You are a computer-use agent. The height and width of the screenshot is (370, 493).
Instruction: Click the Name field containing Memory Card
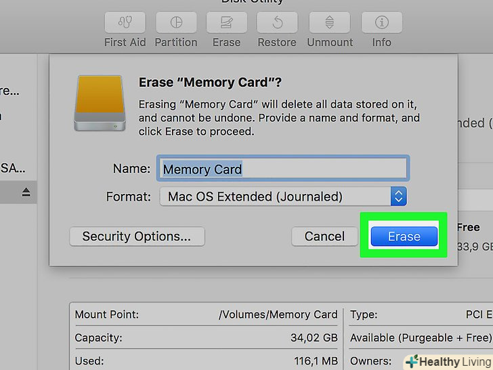coord(282,169)
